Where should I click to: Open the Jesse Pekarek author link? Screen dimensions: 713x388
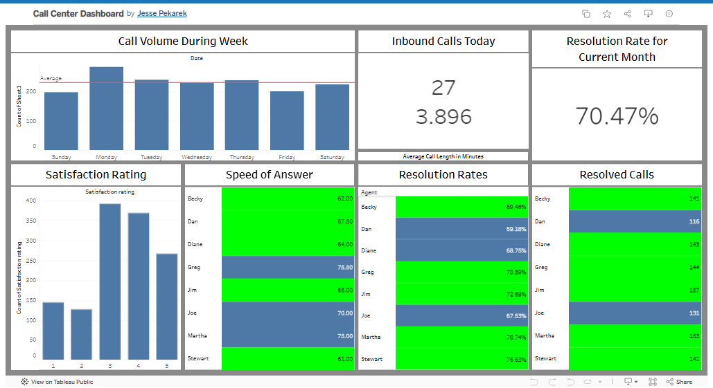(162, 14)
